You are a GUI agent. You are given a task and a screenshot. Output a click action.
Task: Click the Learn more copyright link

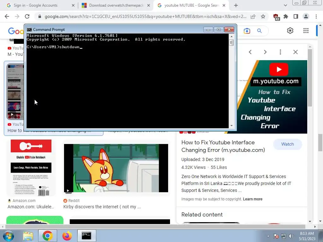point(253,199)
